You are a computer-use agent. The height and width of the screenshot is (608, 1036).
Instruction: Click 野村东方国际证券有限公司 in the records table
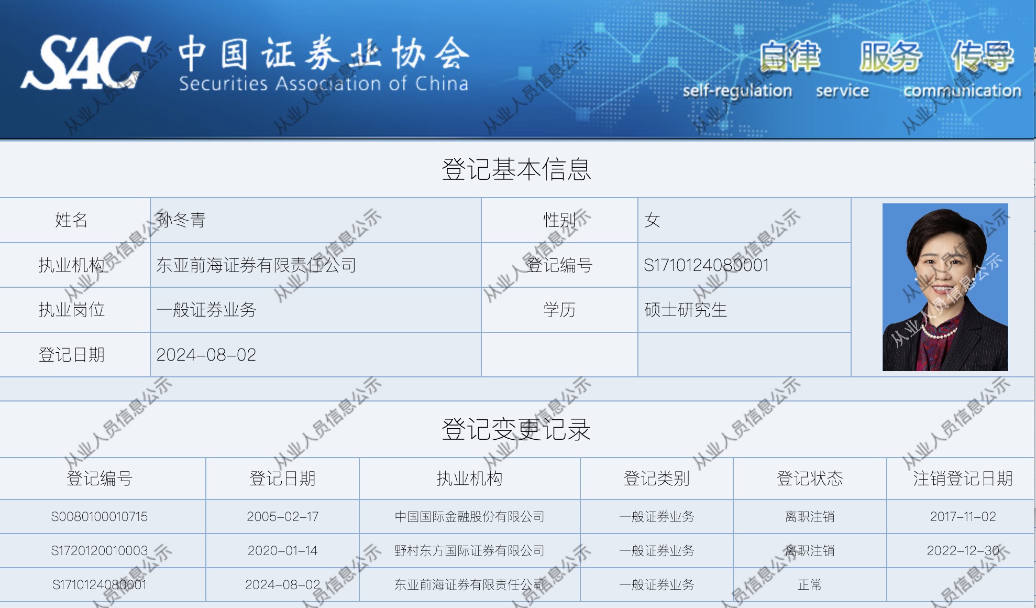coord(469,551)
